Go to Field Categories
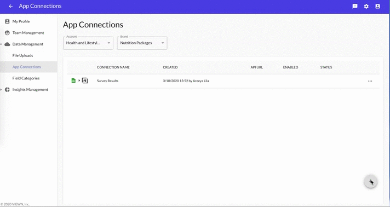The width and height of the screenshot is (390, 207). pos(26,78)
